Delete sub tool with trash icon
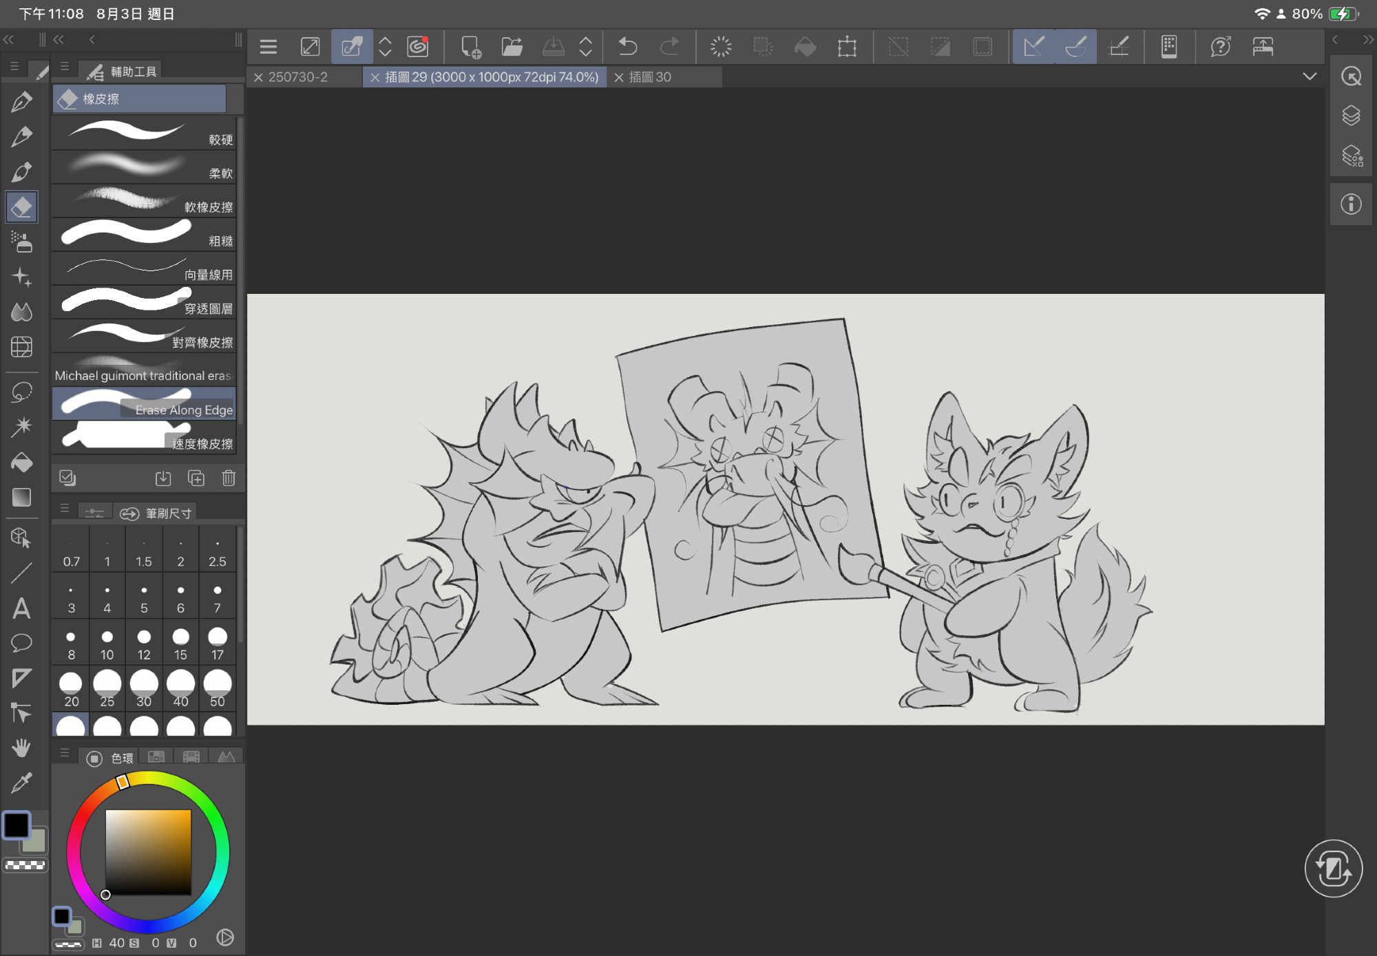The width and height of the screenshot is (1377, 956). [x=229, y=478]
